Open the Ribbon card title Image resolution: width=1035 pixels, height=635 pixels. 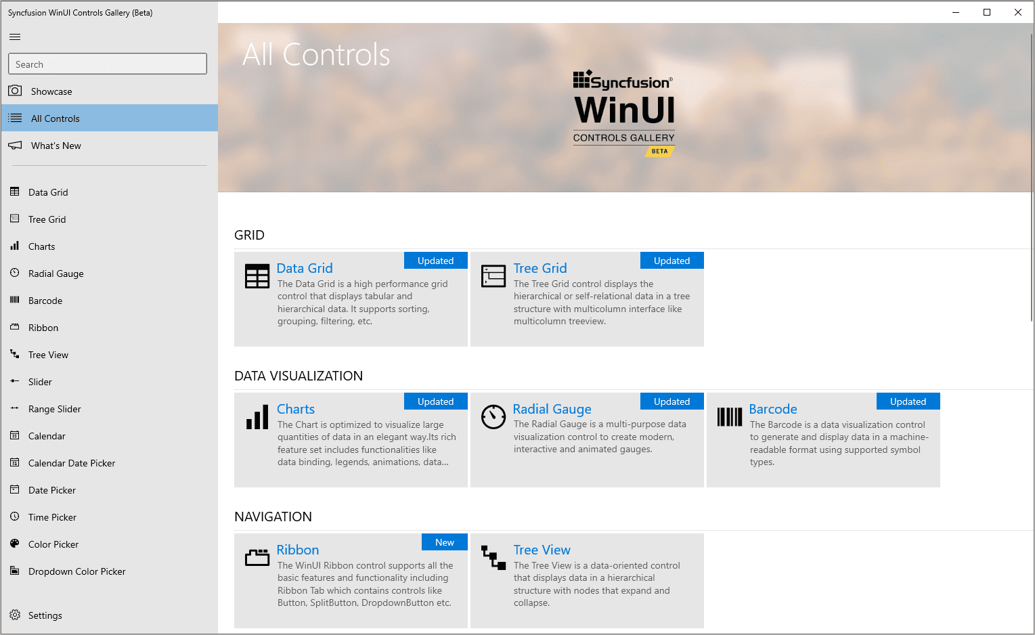[298, 550]
